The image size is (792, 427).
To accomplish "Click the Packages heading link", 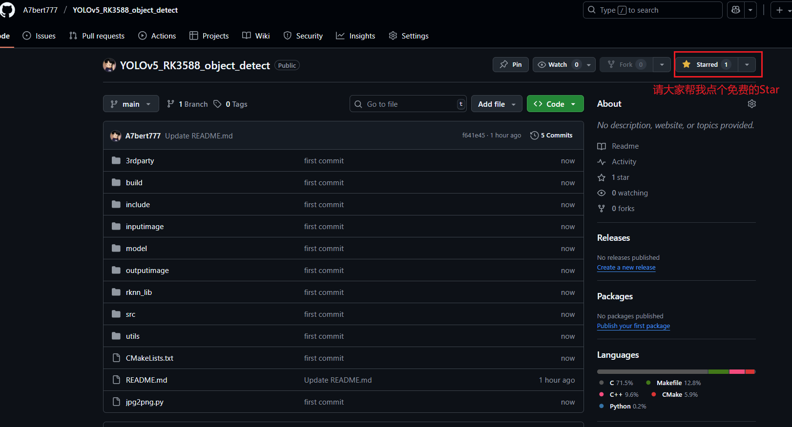I will tap(615, 296).
